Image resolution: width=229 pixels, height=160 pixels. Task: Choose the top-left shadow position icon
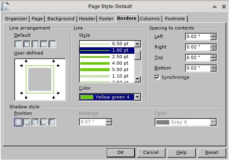(x=52, y=122)
